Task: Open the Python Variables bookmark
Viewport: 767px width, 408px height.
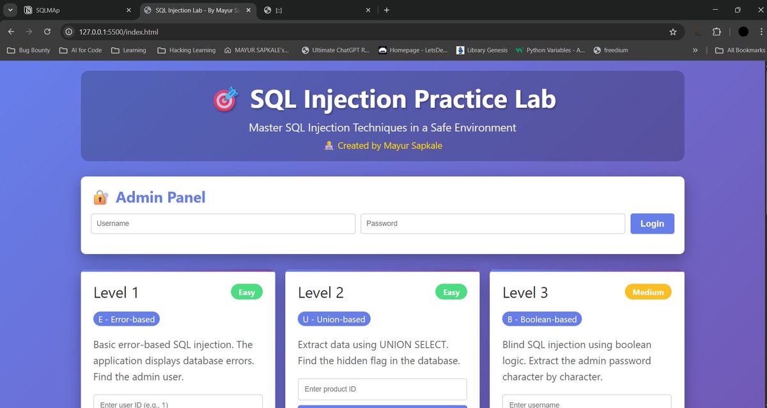Action: pyautogui.click(x=550, y=50)
